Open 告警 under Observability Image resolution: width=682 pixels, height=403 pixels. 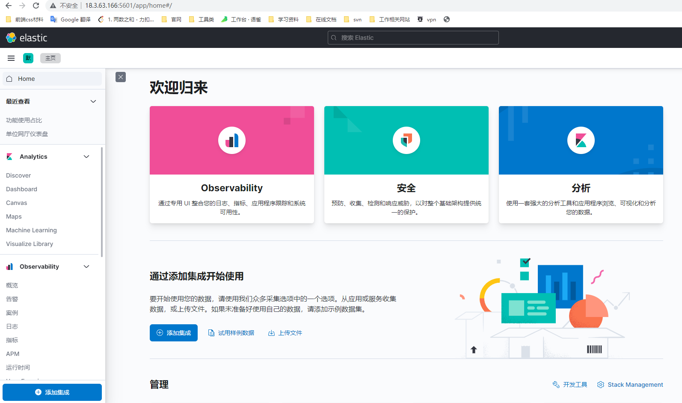(x=12, y=299)
